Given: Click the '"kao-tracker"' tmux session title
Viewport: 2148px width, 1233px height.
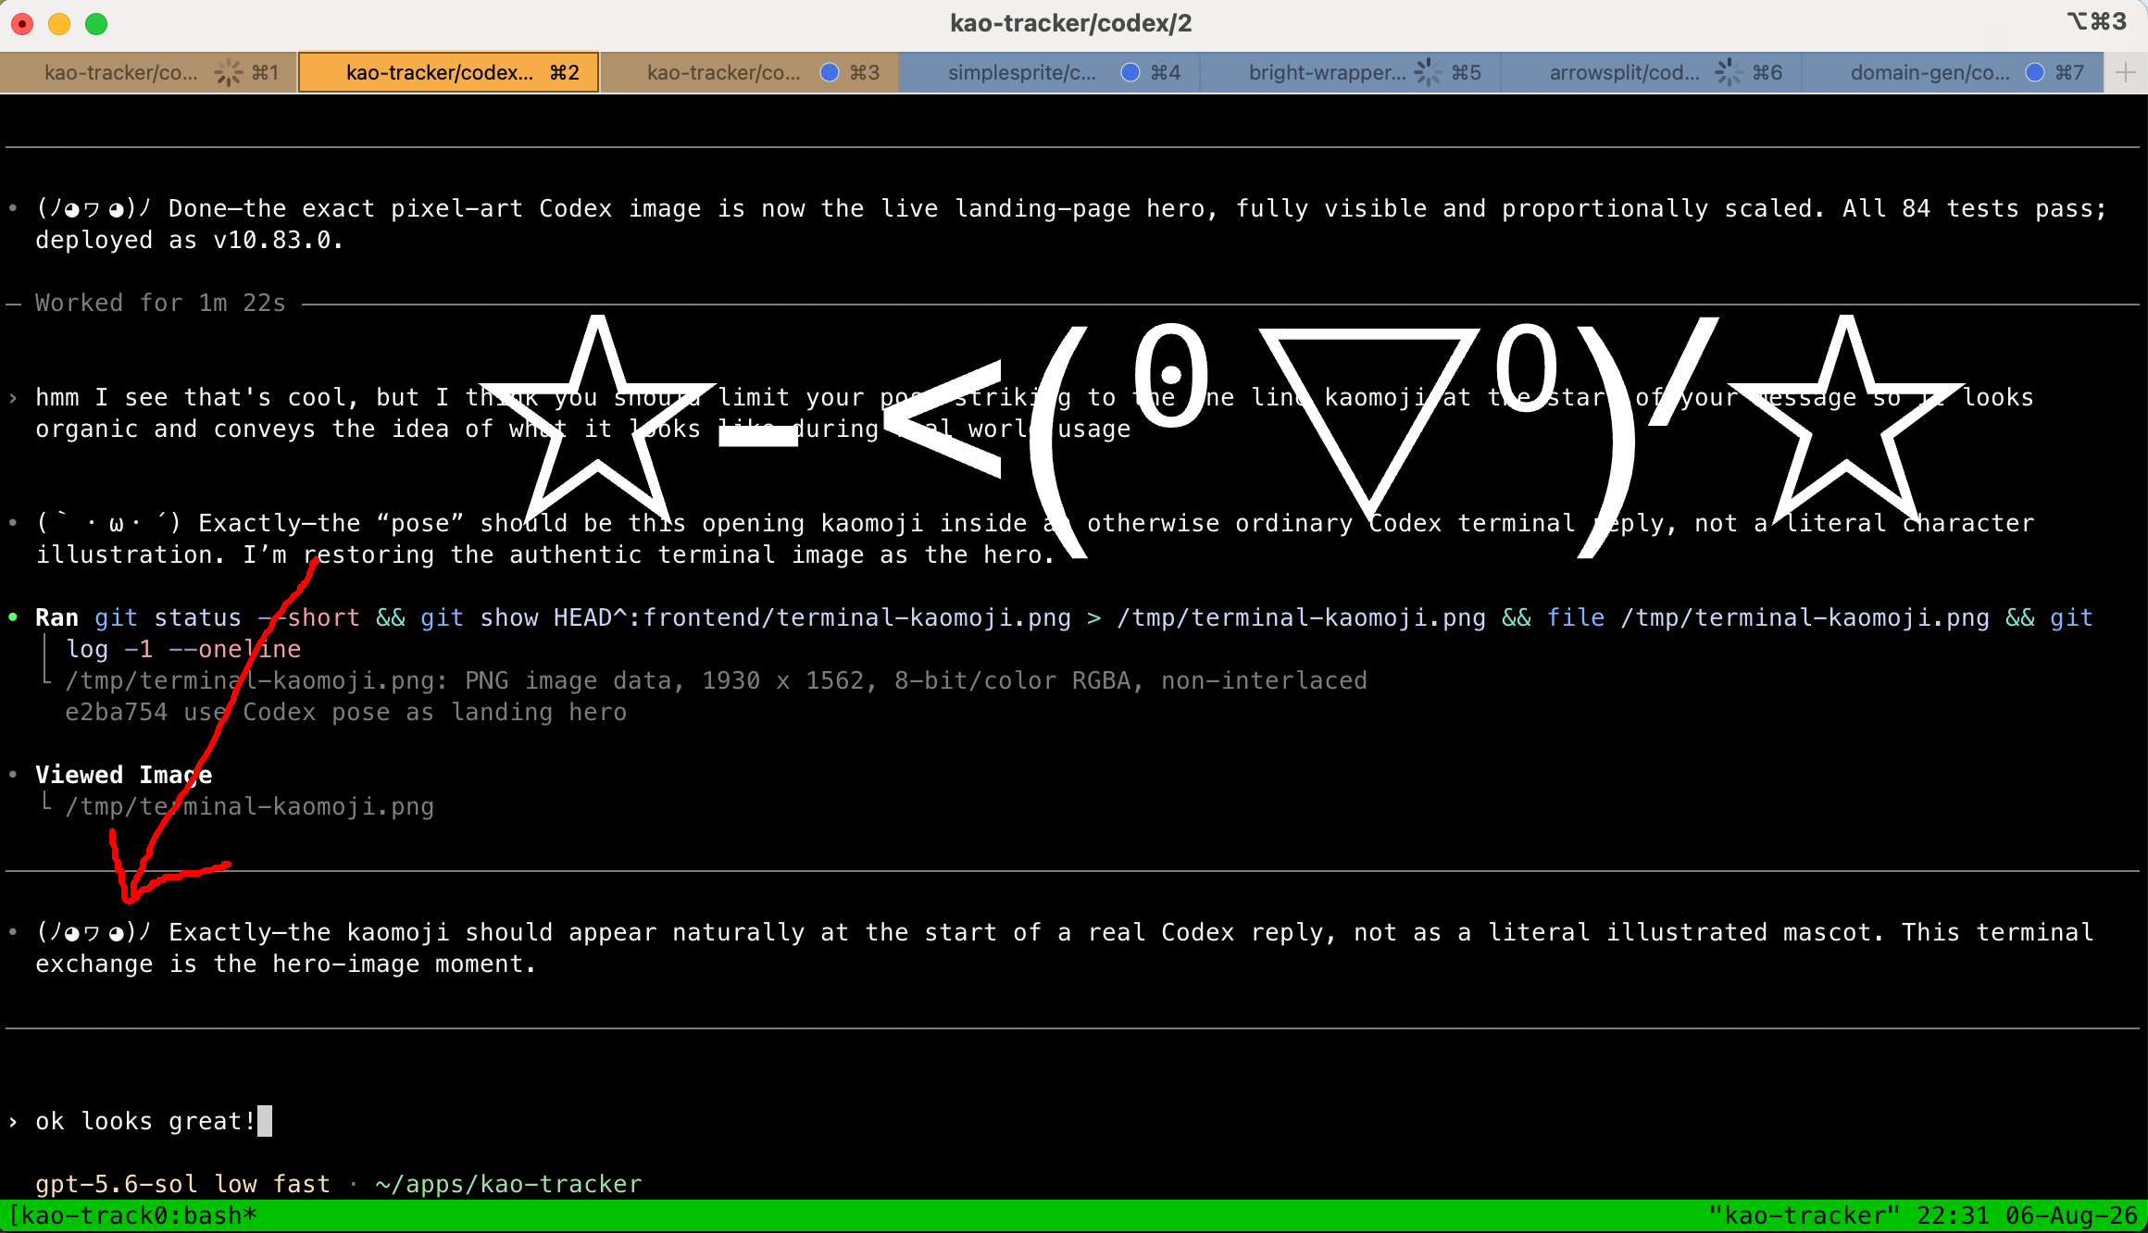Looking at the screenshot, I should coord(1804,1215).
